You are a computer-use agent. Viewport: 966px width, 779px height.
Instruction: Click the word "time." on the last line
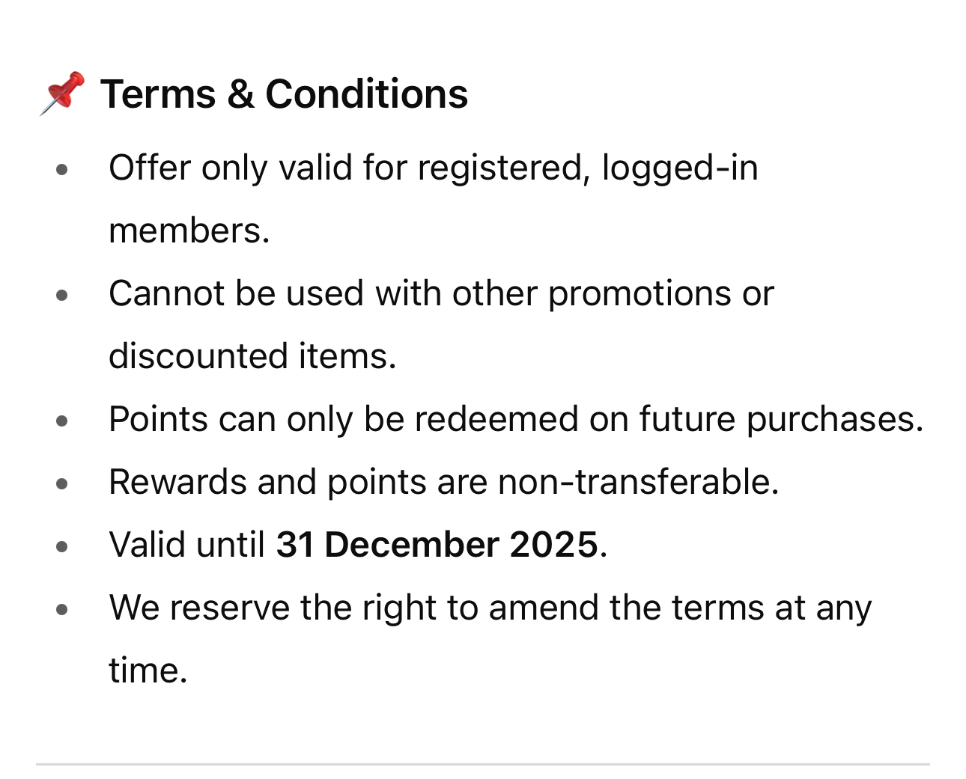click(x=148, y=670)
